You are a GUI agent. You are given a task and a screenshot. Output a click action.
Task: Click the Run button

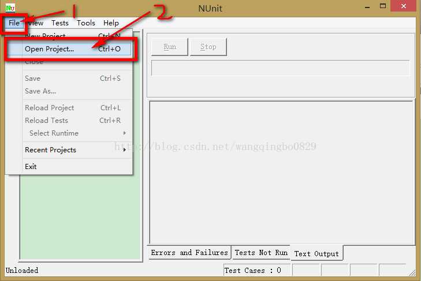(169, 47)
